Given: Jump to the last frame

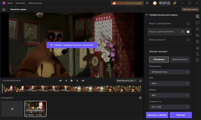Looking at the screenshot, I should coord(83,81).
